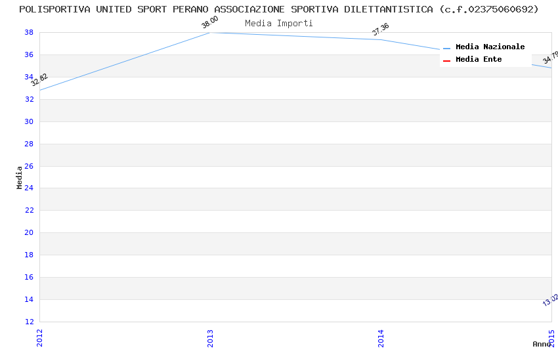
Task: Click the 24 y-axis tick label
Action: coord(29,188)
